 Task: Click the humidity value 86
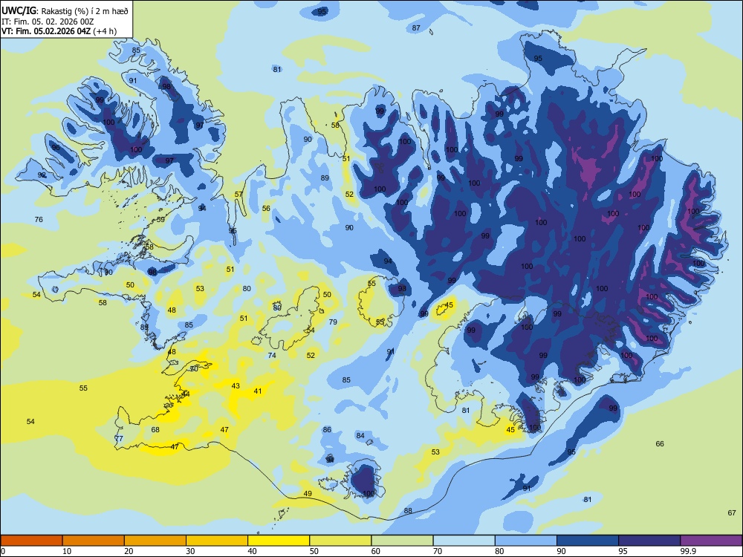[x=327, y=430]
